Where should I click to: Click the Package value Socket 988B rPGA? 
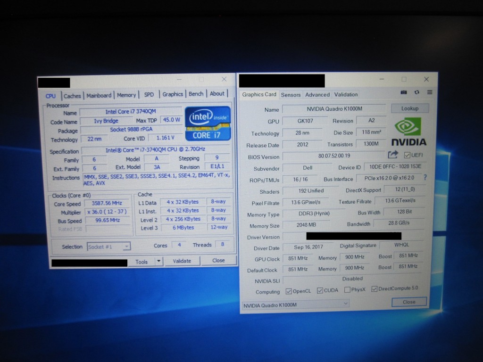131,129
